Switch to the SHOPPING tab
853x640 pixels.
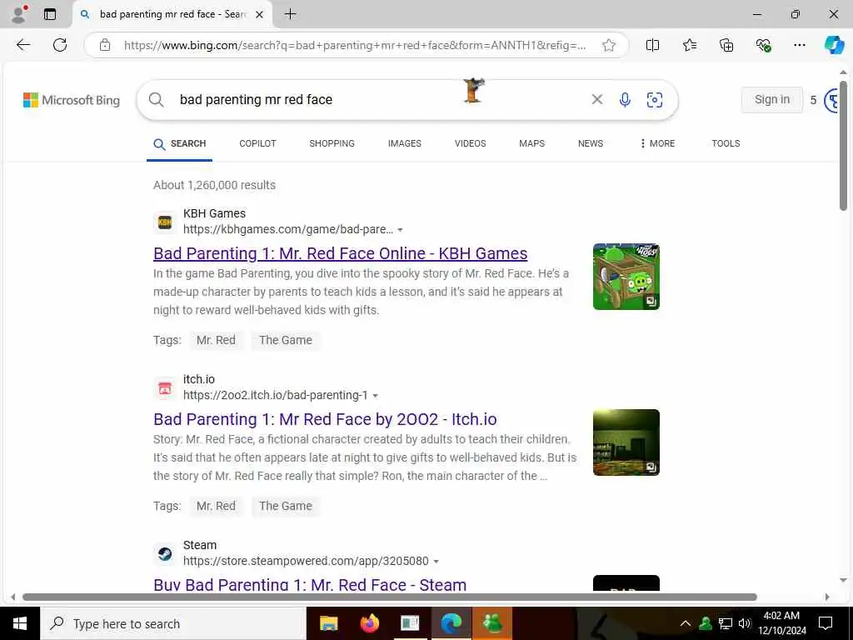(332, 143)
